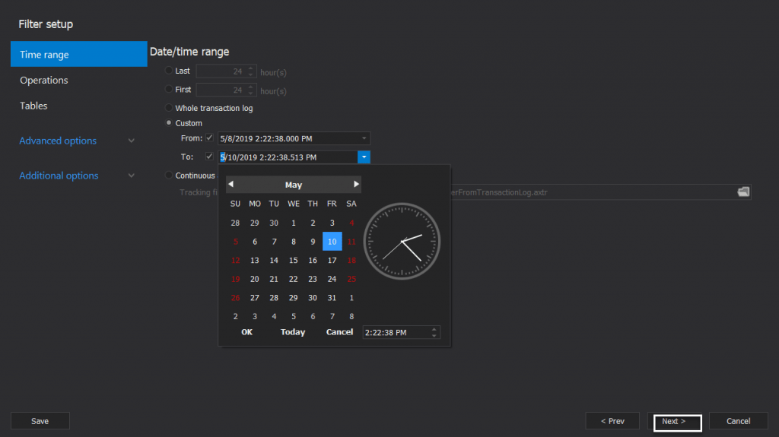The width and height of the screenshot is (779, 437).
Task: Pick day 24 in the calendar
Action: point(332,279)
